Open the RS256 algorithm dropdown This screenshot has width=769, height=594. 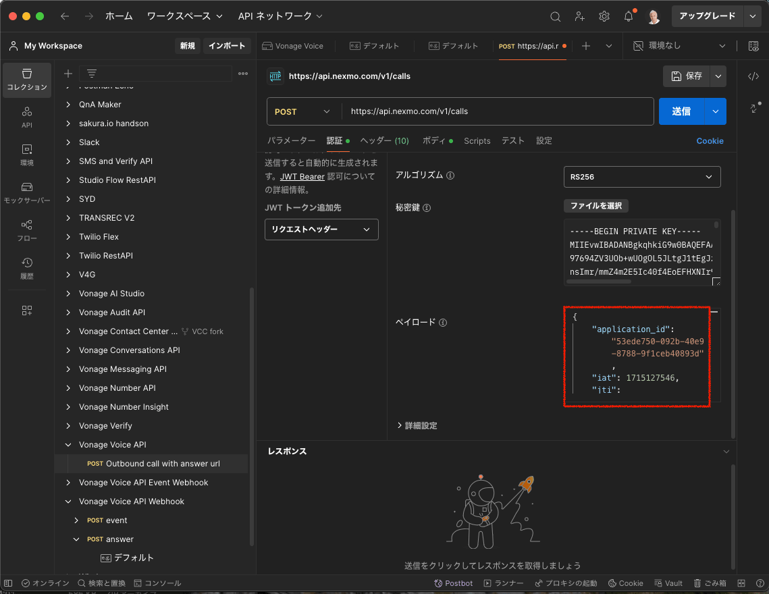point(641,176)
